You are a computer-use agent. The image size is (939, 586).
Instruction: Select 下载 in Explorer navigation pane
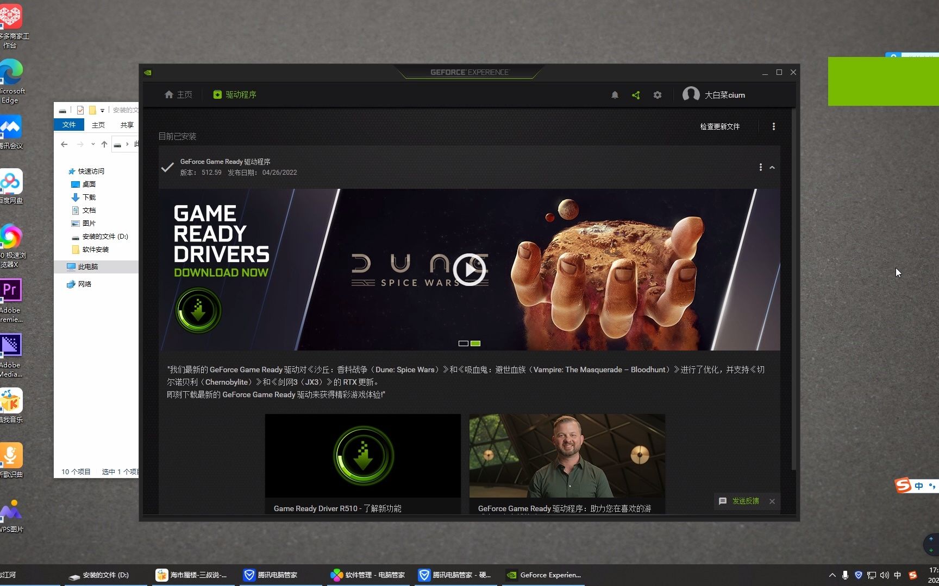tap(84, 197)
